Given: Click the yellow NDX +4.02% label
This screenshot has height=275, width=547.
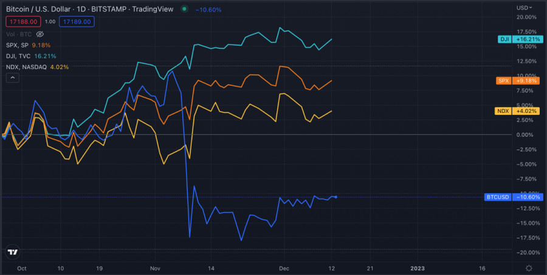Looking at the screenshot, I should [521, 110].
